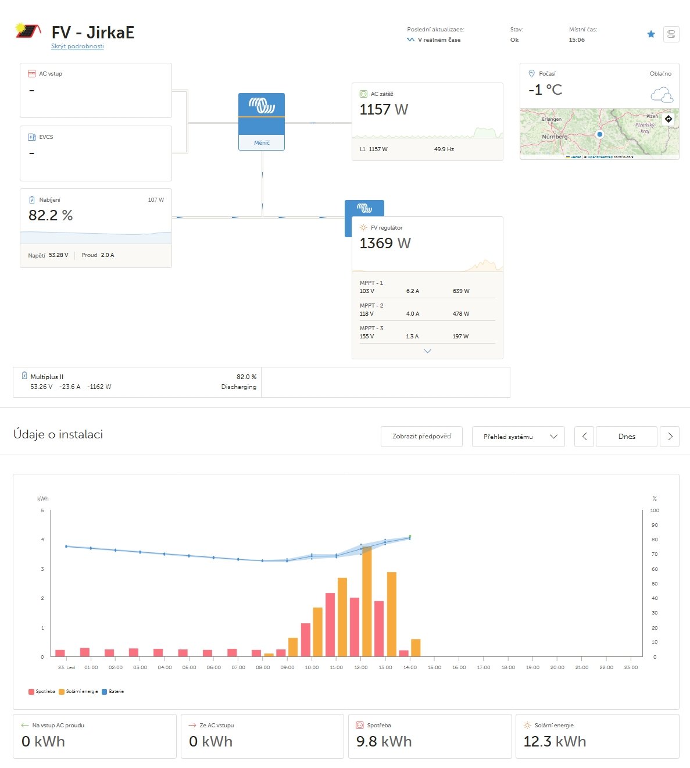
Task: Mark installation as favorite with star icon
Action: coord(651,34)
